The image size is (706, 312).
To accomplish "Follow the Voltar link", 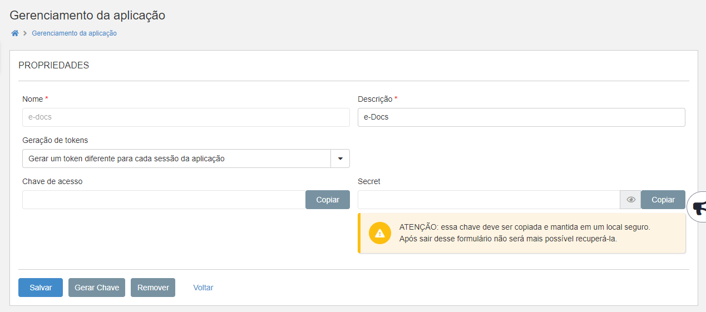I will point(203,288).
